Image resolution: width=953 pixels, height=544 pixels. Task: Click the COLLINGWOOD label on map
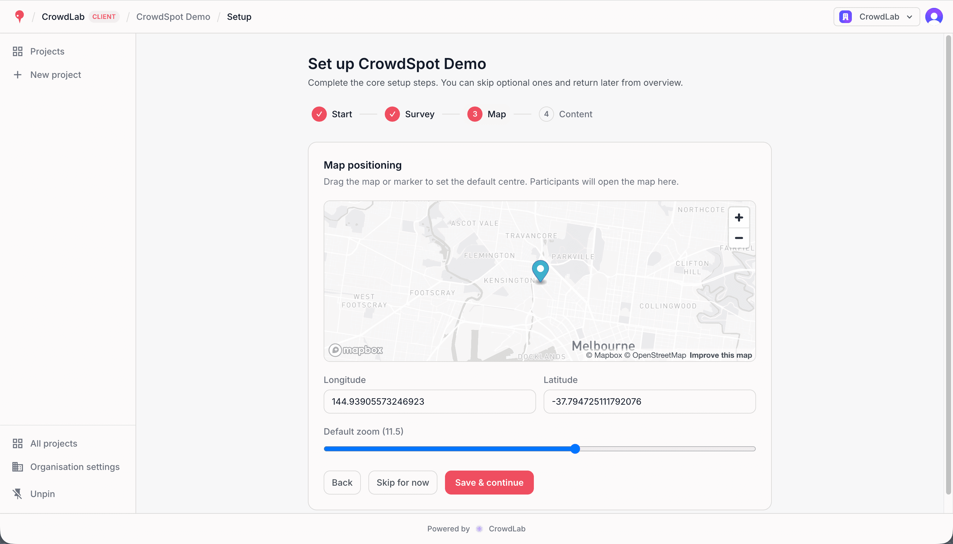tap(668, 306)
